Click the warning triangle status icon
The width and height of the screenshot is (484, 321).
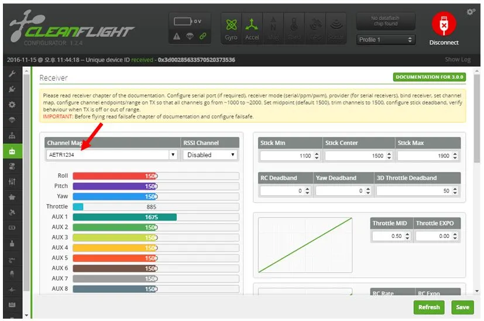point(177,36)
